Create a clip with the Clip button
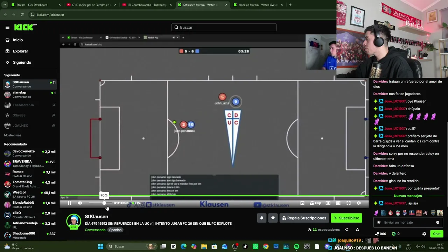 point(315,203)
